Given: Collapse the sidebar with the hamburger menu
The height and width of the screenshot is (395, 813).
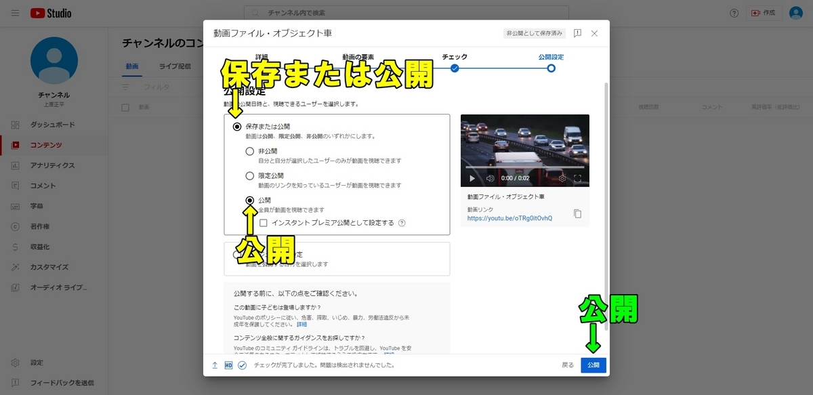Looking at the screenshot, I should coord(15,12).
